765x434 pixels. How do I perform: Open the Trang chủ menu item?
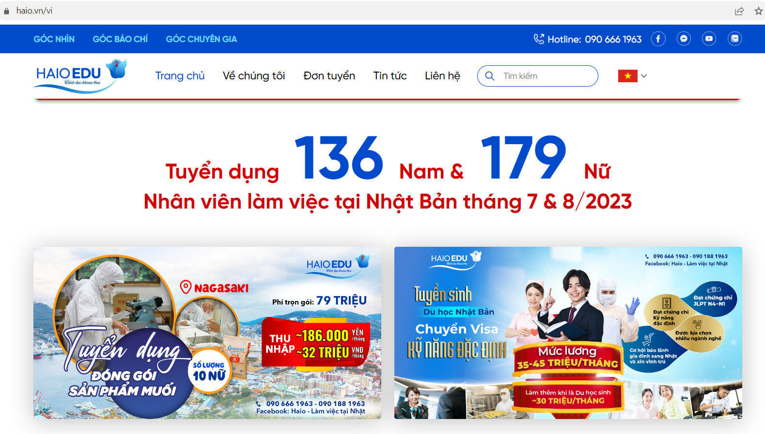(x=180, y=76)
